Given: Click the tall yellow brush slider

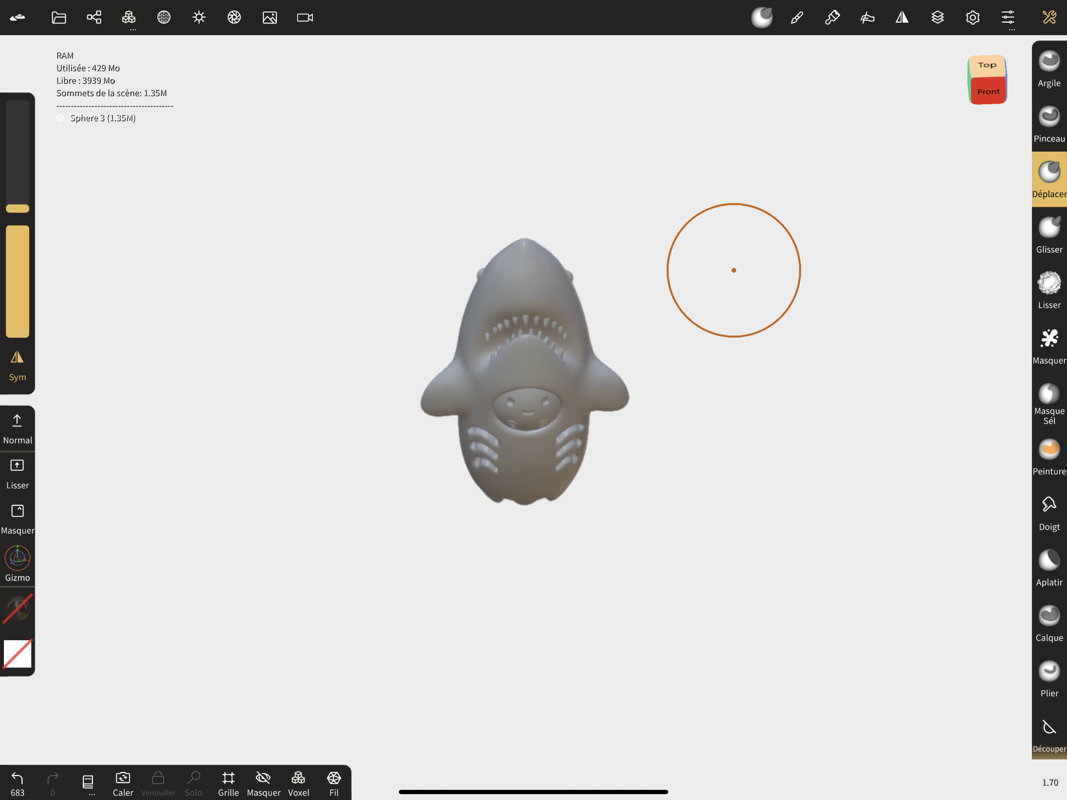Looking at the screenshot, I should pyautogui.click(x=17, y=281).
